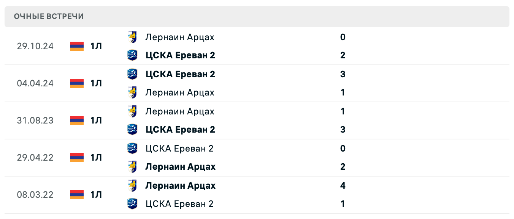Image resolution: width=514 pixels, height=219 pixels.
Task: Click the 1Л league label for 04.04.24
Action: (x=96, y=83)
